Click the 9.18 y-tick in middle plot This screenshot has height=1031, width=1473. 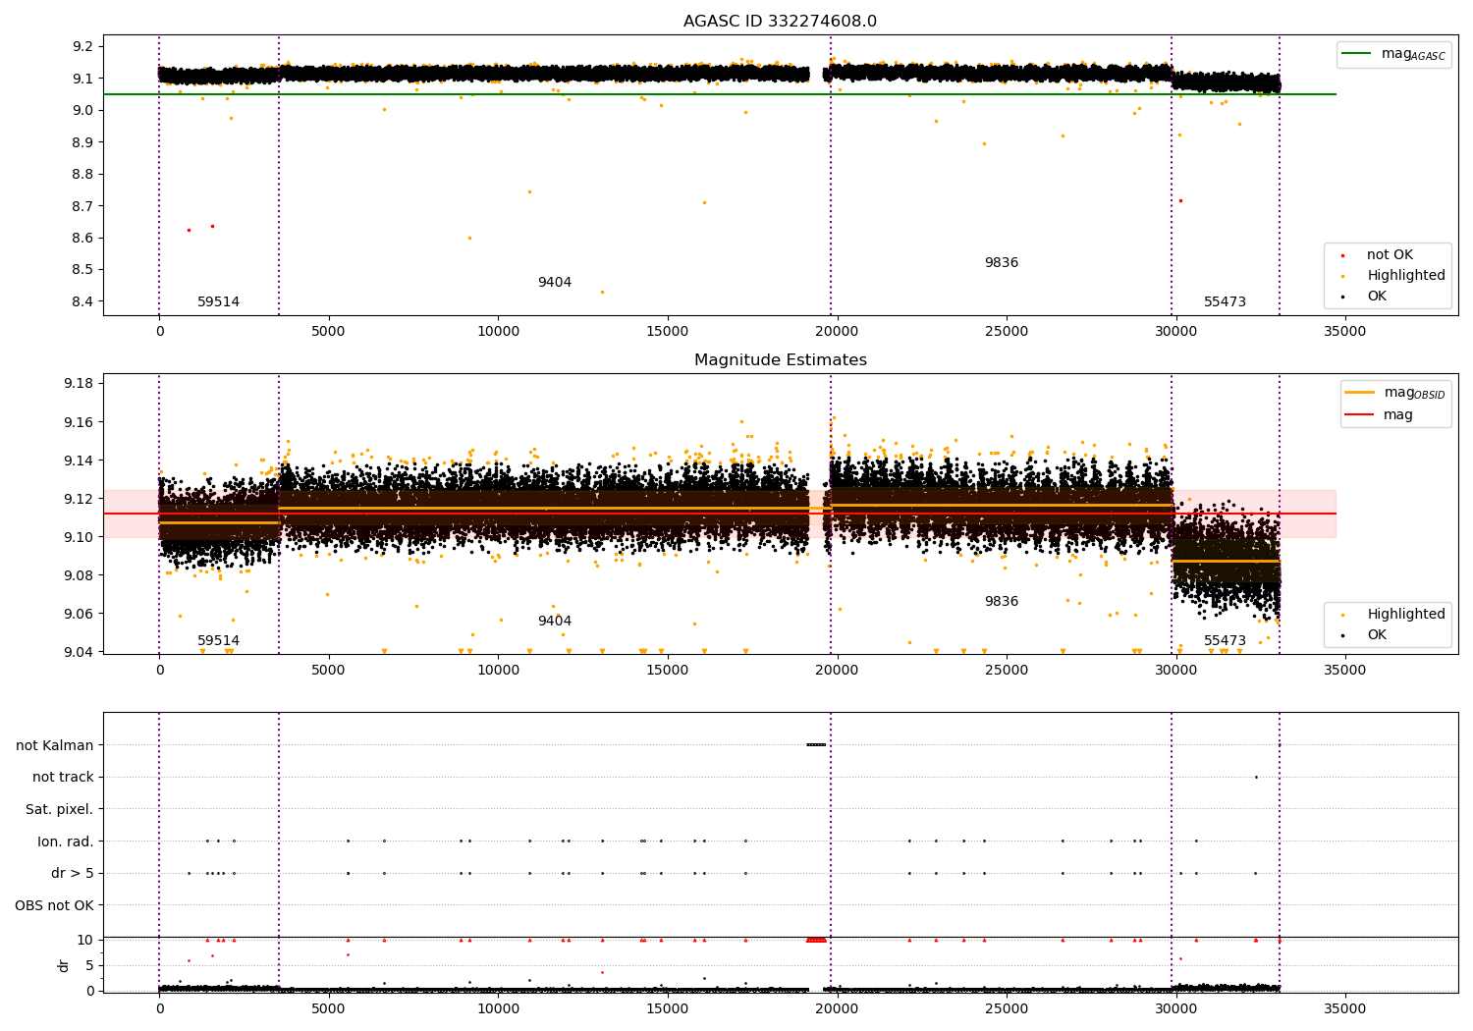pos(80,383)
